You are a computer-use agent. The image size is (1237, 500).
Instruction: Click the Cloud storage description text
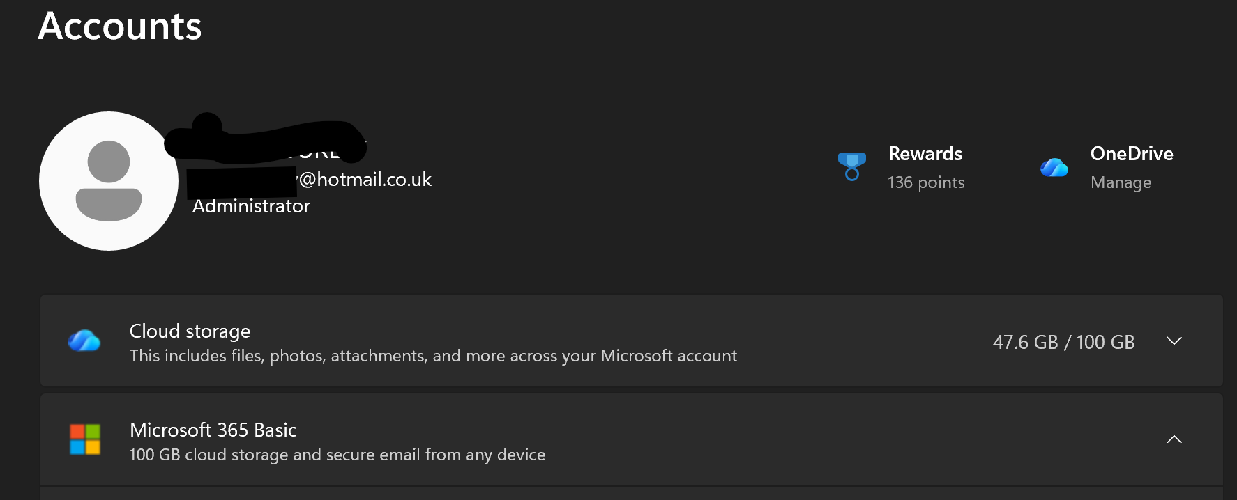(x=433, y=356)
